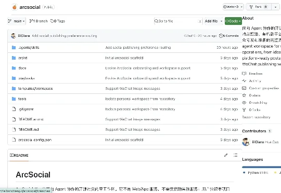Open the 0 forks link
This screenshot has height=193, width=281.
(254, 109)
